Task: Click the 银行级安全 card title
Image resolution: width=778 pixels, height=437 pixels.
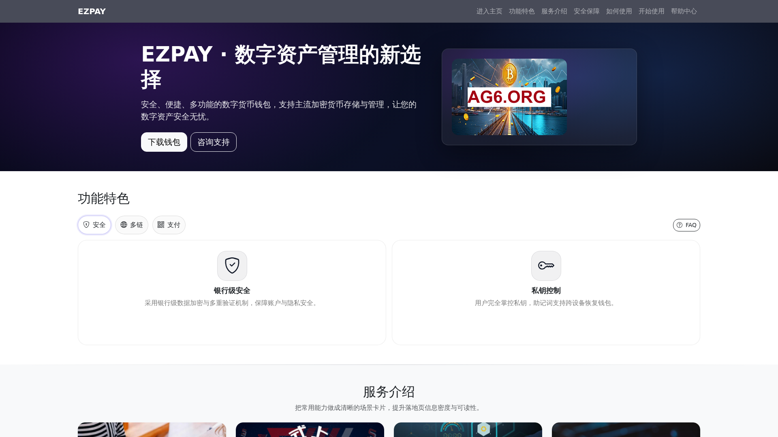Action: tap(232, 291)
